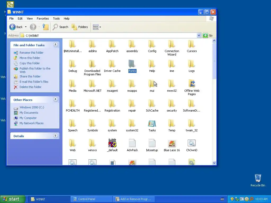Select the AdvPack text file icon

pyautogui.click(x=132, y=143)
